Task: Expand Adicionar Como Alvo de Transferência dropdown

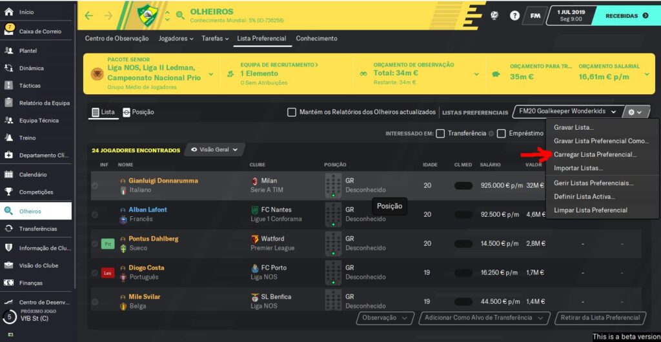Action: (484, 317)
